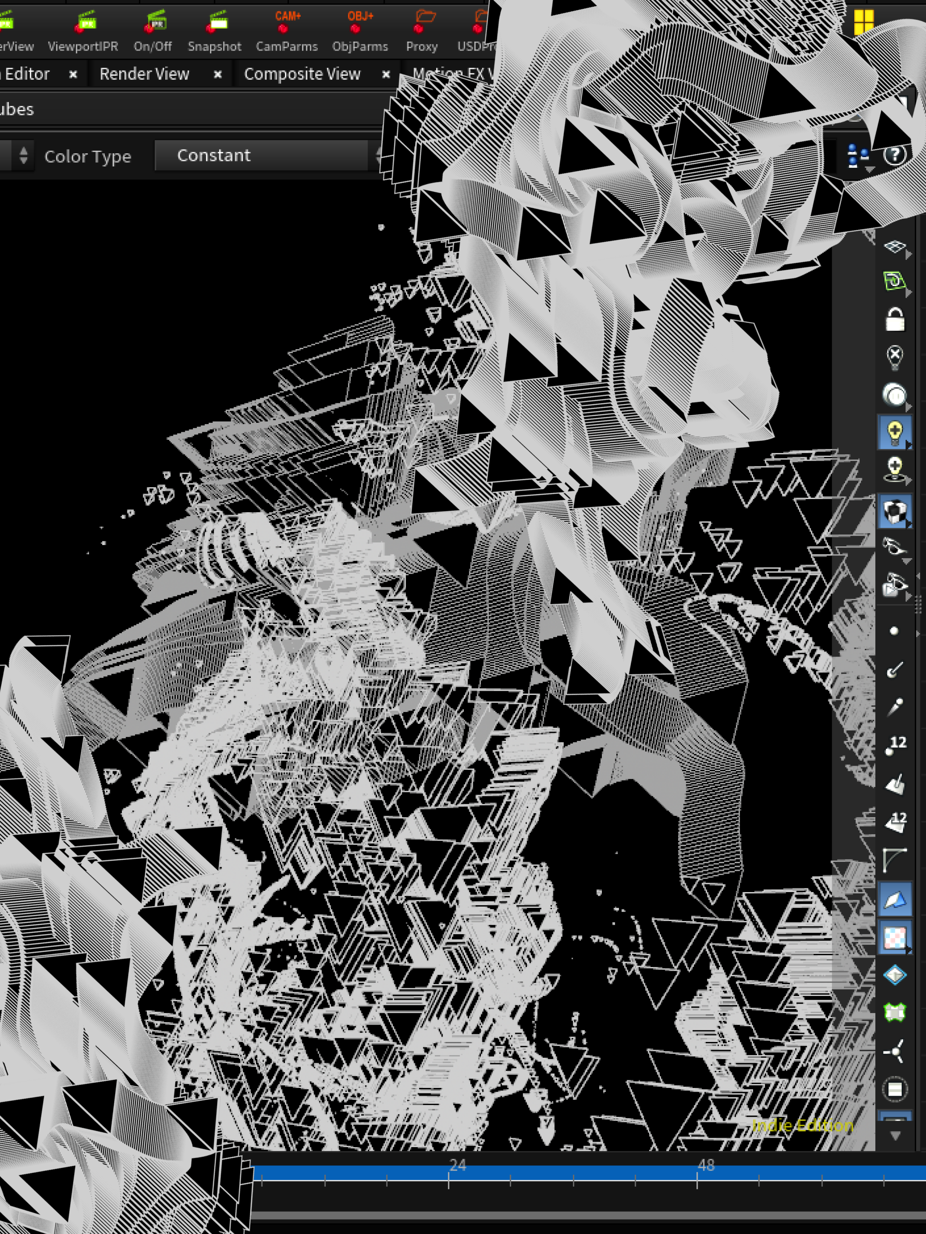Switch to the Composite View tab
The width and height of the screenshot is (926, 1234).
pyautogui.click(x=302, y=74)
